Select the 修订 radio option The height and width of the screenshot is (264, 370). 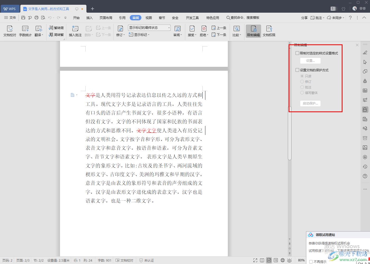(x=302, y=82)
